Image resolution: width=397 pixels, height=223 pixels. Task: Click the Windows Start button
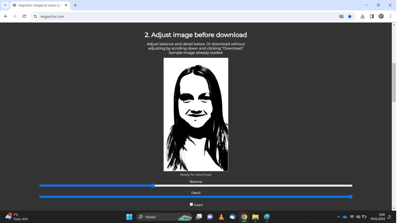pyautogui.click(x=129, y=217)
